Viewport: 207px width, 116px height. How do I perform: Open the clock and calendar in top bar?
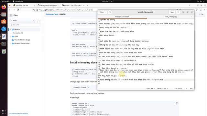(x=107, y=1)
